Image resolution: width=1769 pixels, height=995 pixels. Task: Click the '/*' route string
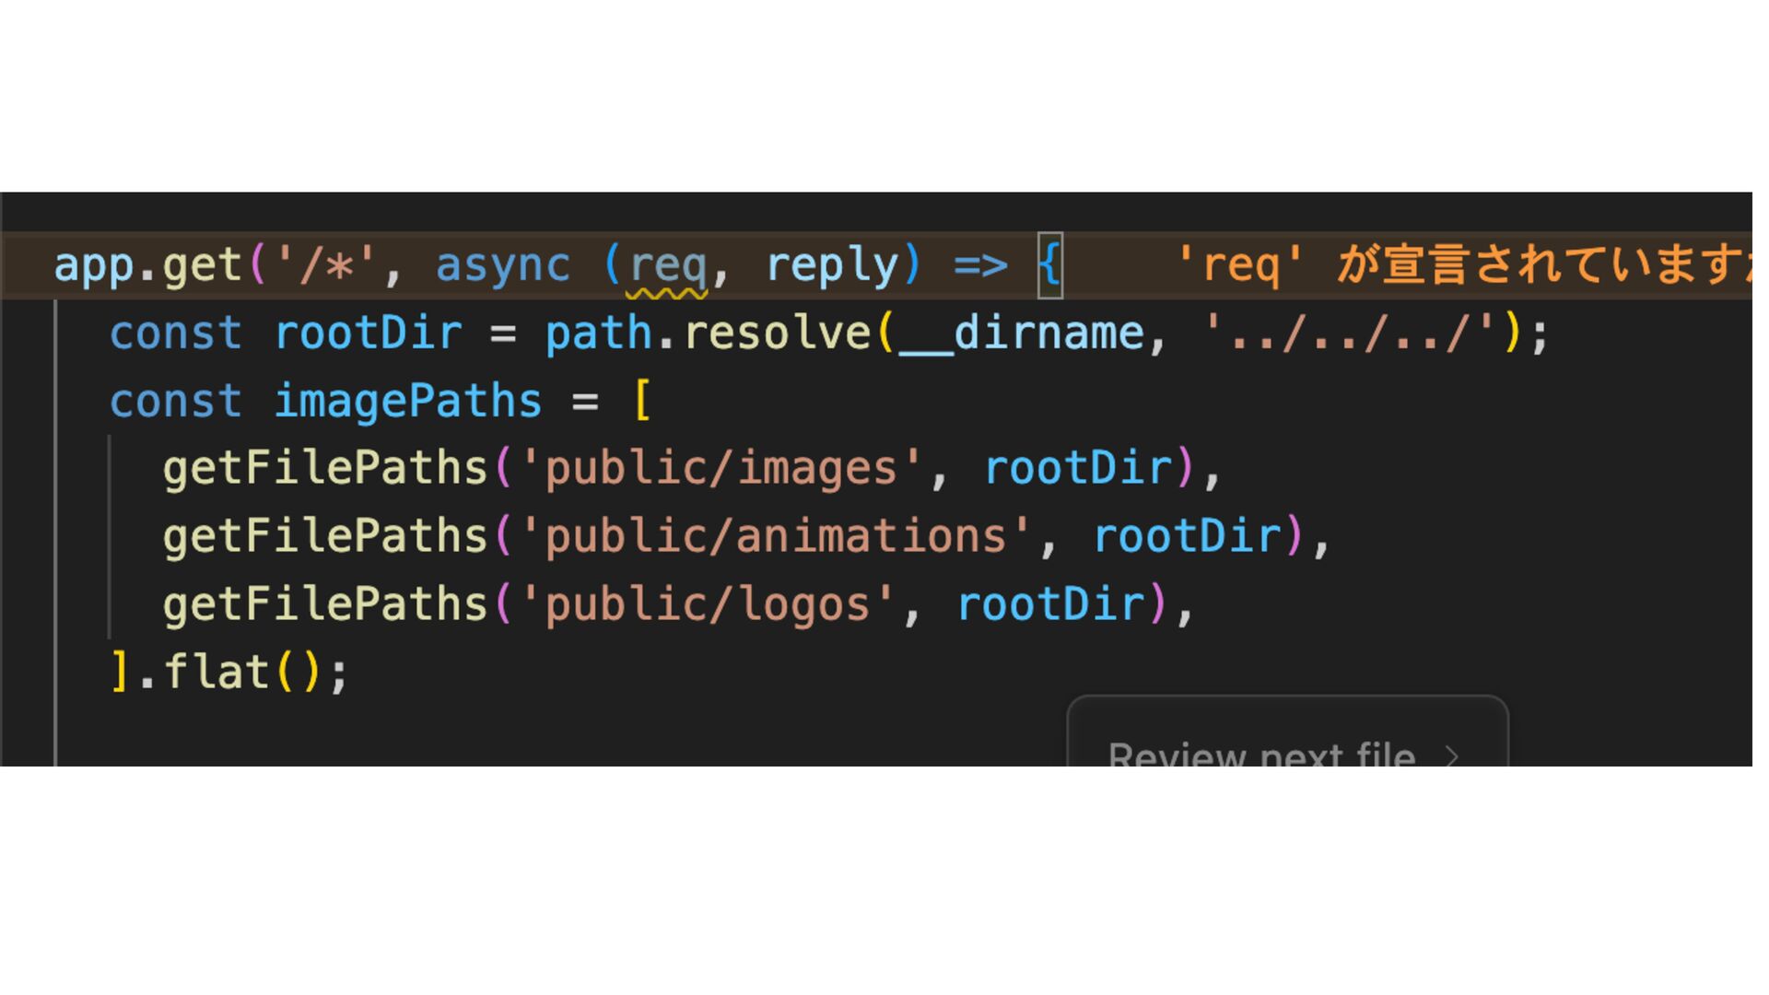pyautogui.click(x=325, y=265)
